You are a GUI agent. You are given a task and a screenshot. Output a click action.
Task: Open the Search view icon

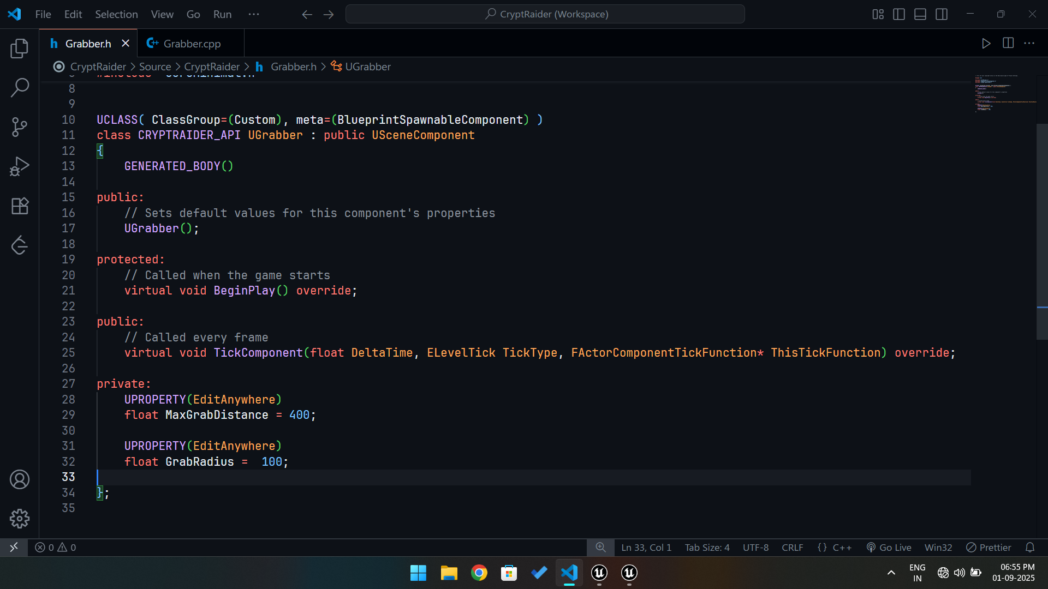(20, 87)
